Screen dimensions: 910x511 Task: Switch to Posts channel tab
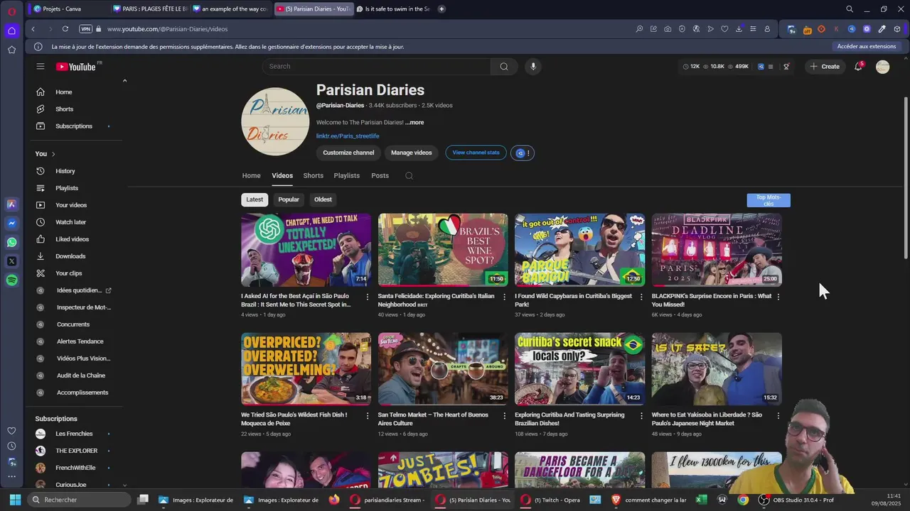click(380, 175)
